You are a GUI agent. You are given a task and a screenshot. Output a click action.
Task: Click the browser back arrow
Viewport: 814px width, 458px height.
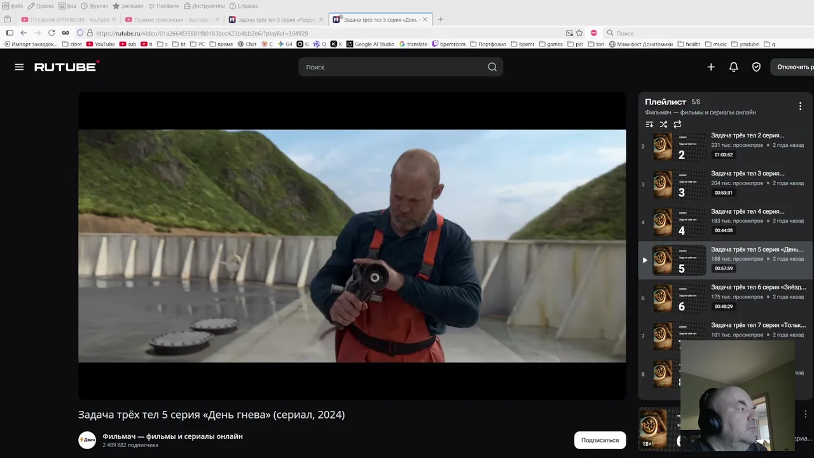[24, 33]
